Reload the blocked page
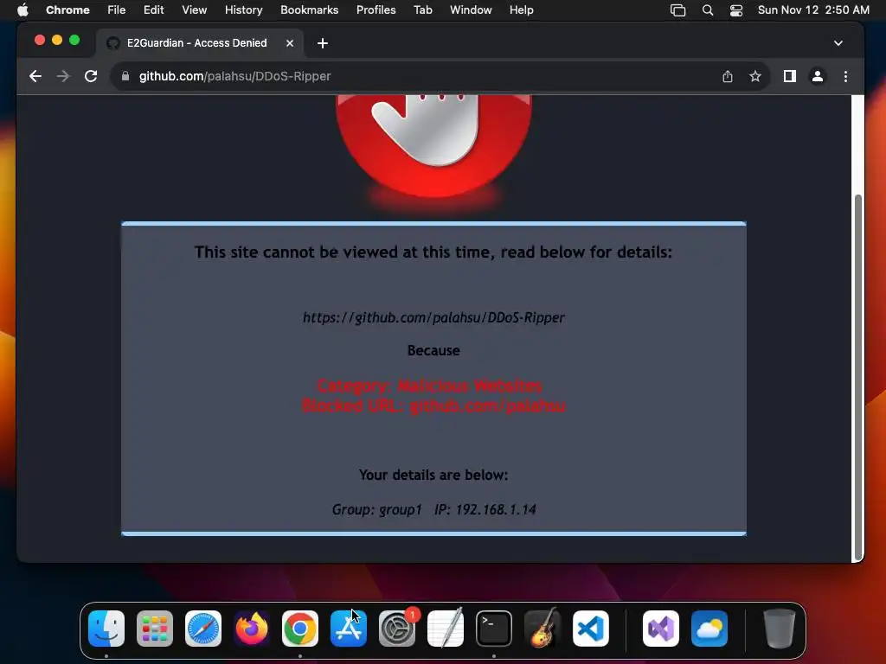 click(90, 76)
